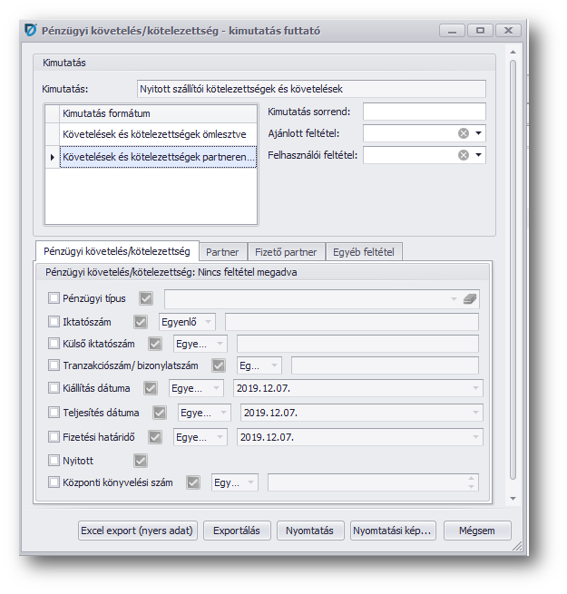Enable the Pénzügyi típus checkbox
The image size is (567, 594).
click(54, 297)
